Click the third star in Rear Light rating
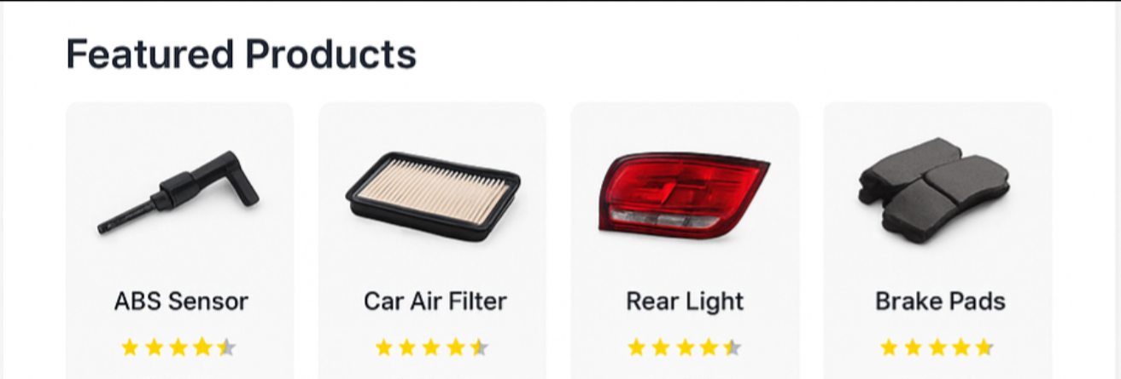This screenshot has height=379, width=1121. pos(685,347)
